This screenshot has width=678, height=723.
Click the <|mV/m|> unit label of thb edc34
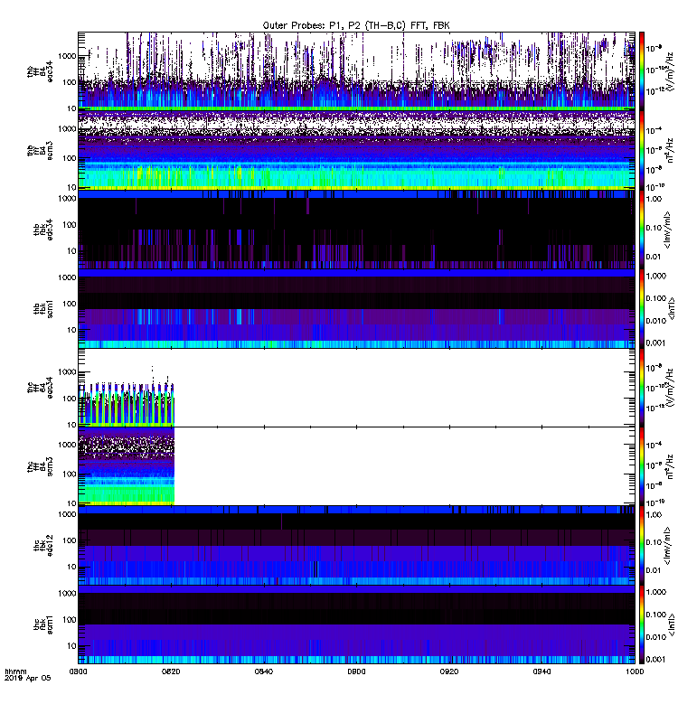667,230
